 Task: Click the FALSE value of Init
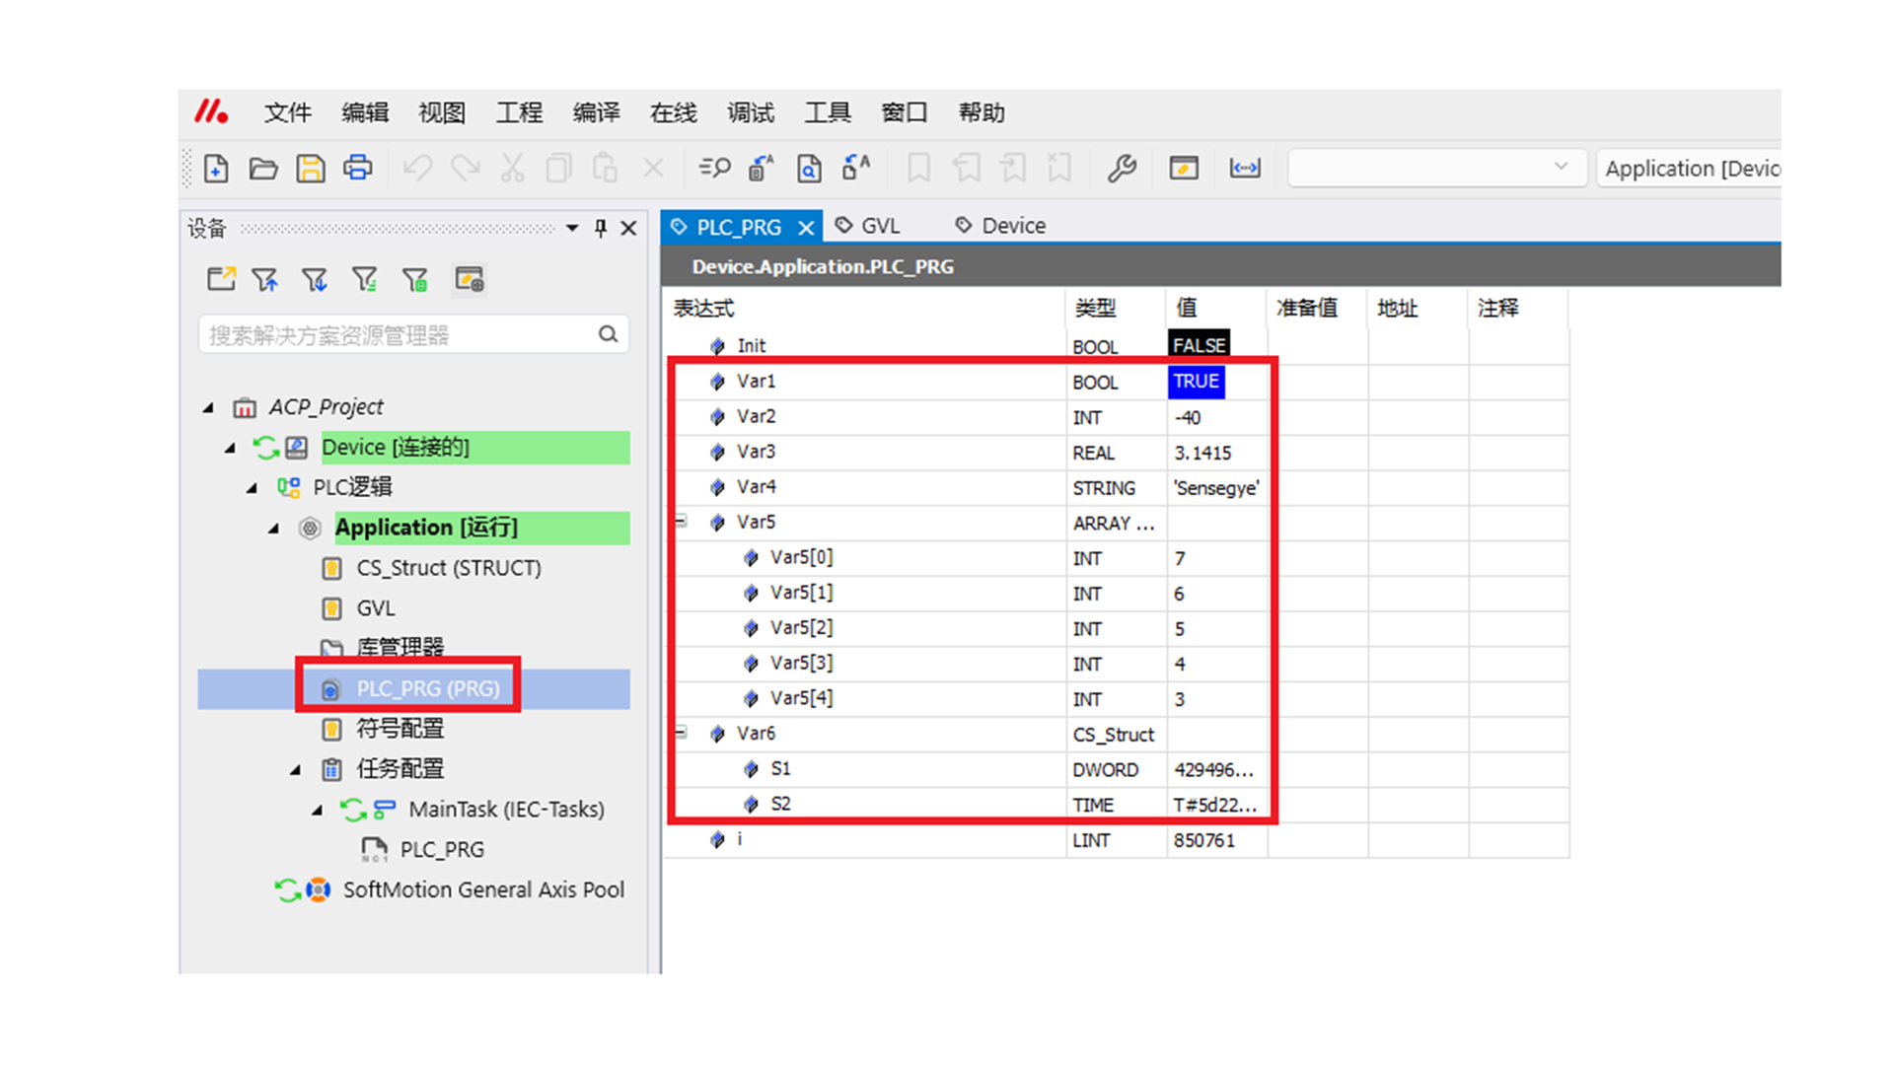[x=1199, y=345]
